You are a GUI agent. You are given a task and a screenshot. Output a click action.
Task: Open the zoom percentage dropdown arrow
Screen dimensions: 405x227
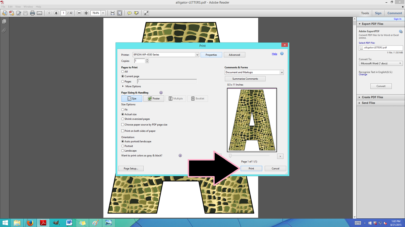pyautogui.click(x=103, y=13)
